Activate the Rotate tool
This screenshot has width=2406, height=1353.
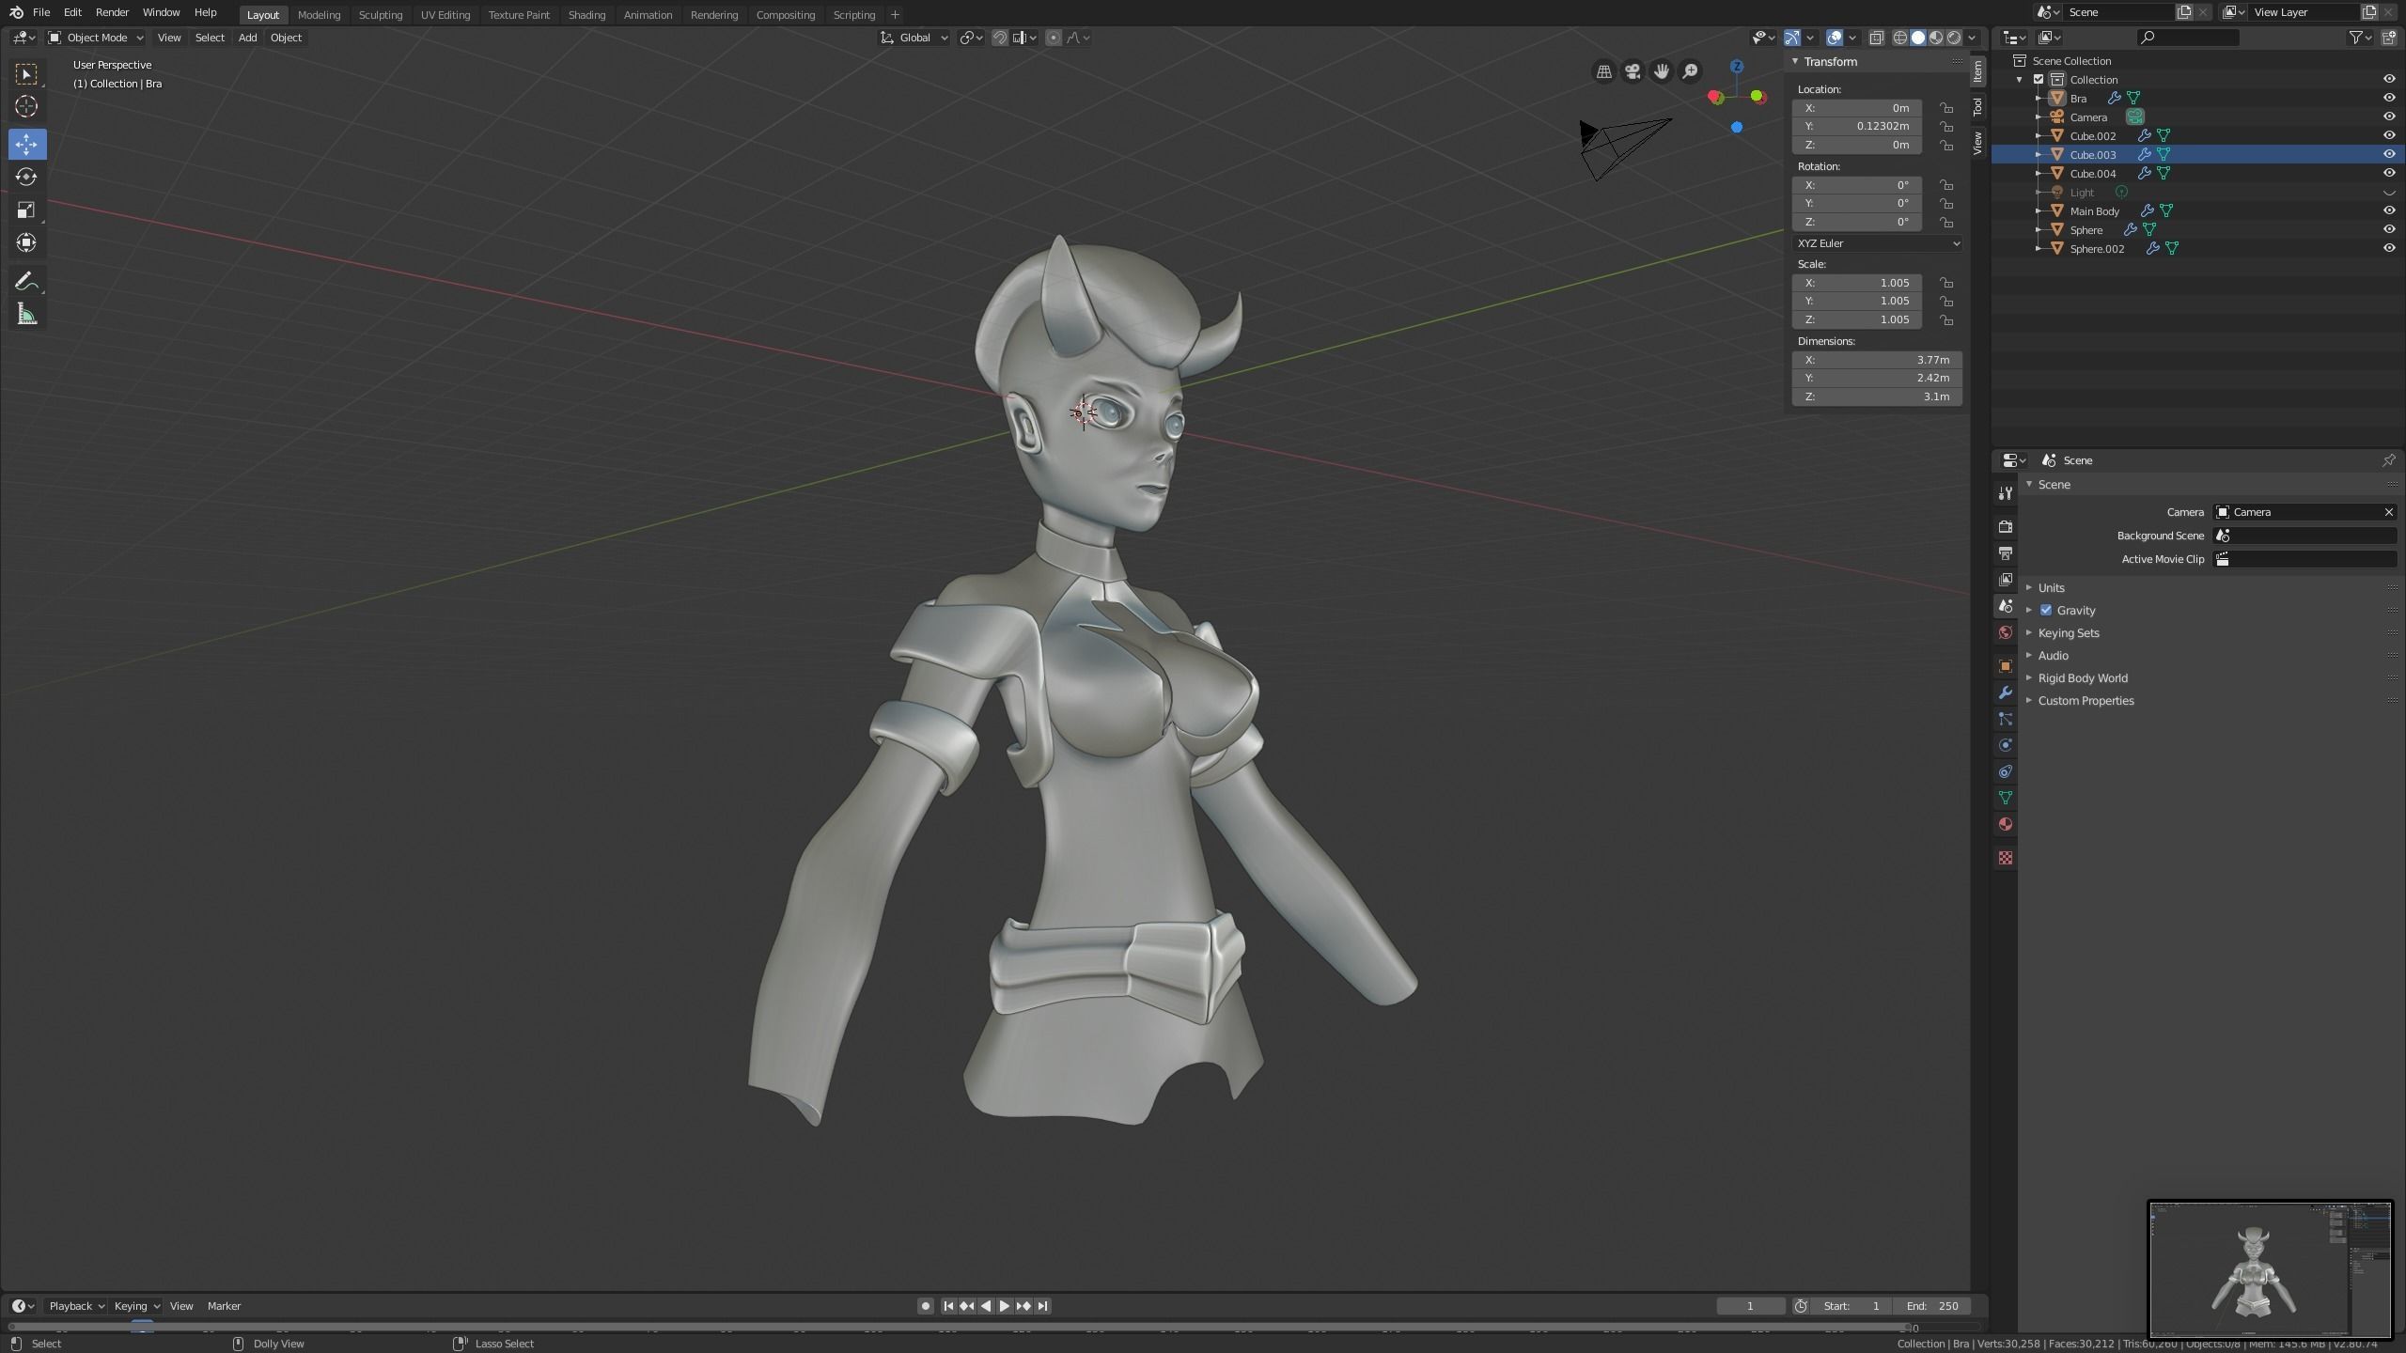(x=26, y=177)
